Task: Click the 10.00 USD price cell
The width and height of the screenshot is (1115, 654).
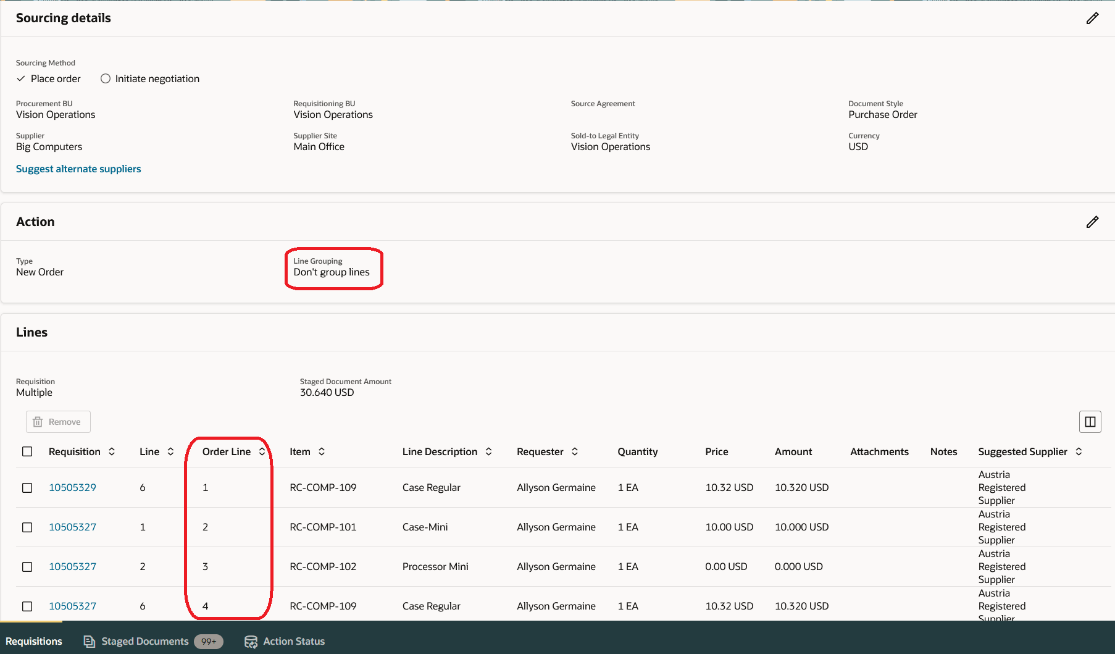Action: (x=729, y=527)
